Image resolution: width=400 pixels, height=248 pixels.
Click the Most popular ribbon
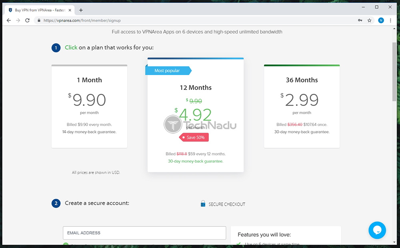pyautogui.click(x=168, y=71)
